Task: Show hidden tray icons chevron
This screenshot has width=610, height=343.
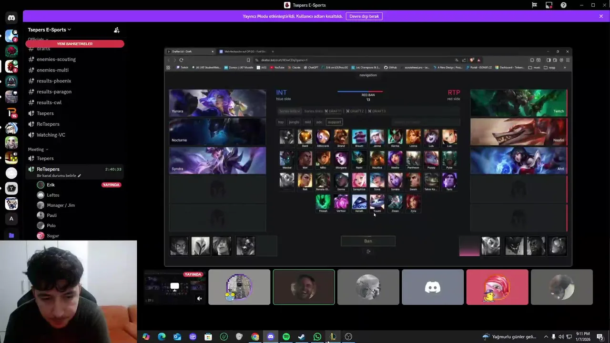Action: [x=546, y=337]
